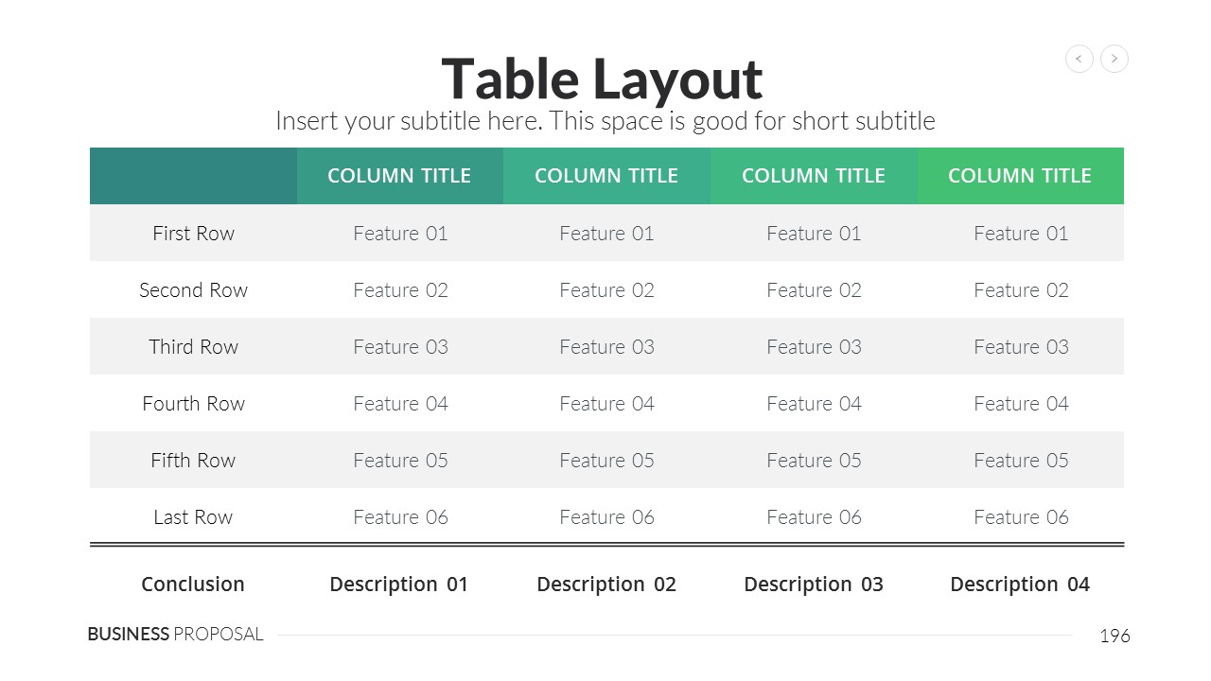
Task: Click the slide number 196
Action: pyautogui.click(x=1114, y=637)
